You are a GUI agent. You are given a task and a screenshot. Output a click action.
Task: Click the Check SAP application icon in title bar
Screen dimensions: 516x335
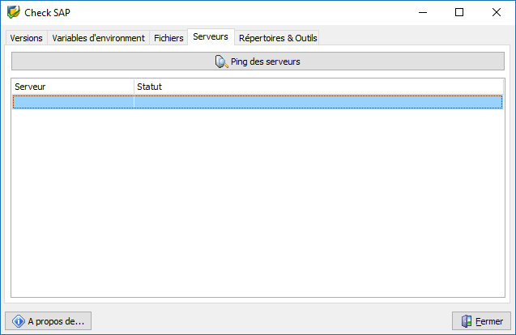pyautogui.click(x=14, y=12)
